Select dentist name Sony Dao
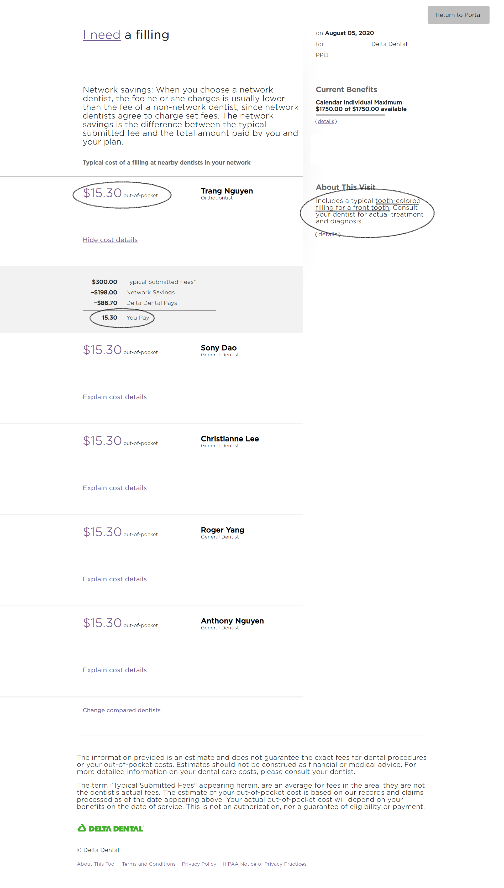Image resolution: width=504 pixels, height=888 pixels. coord(219,348)
